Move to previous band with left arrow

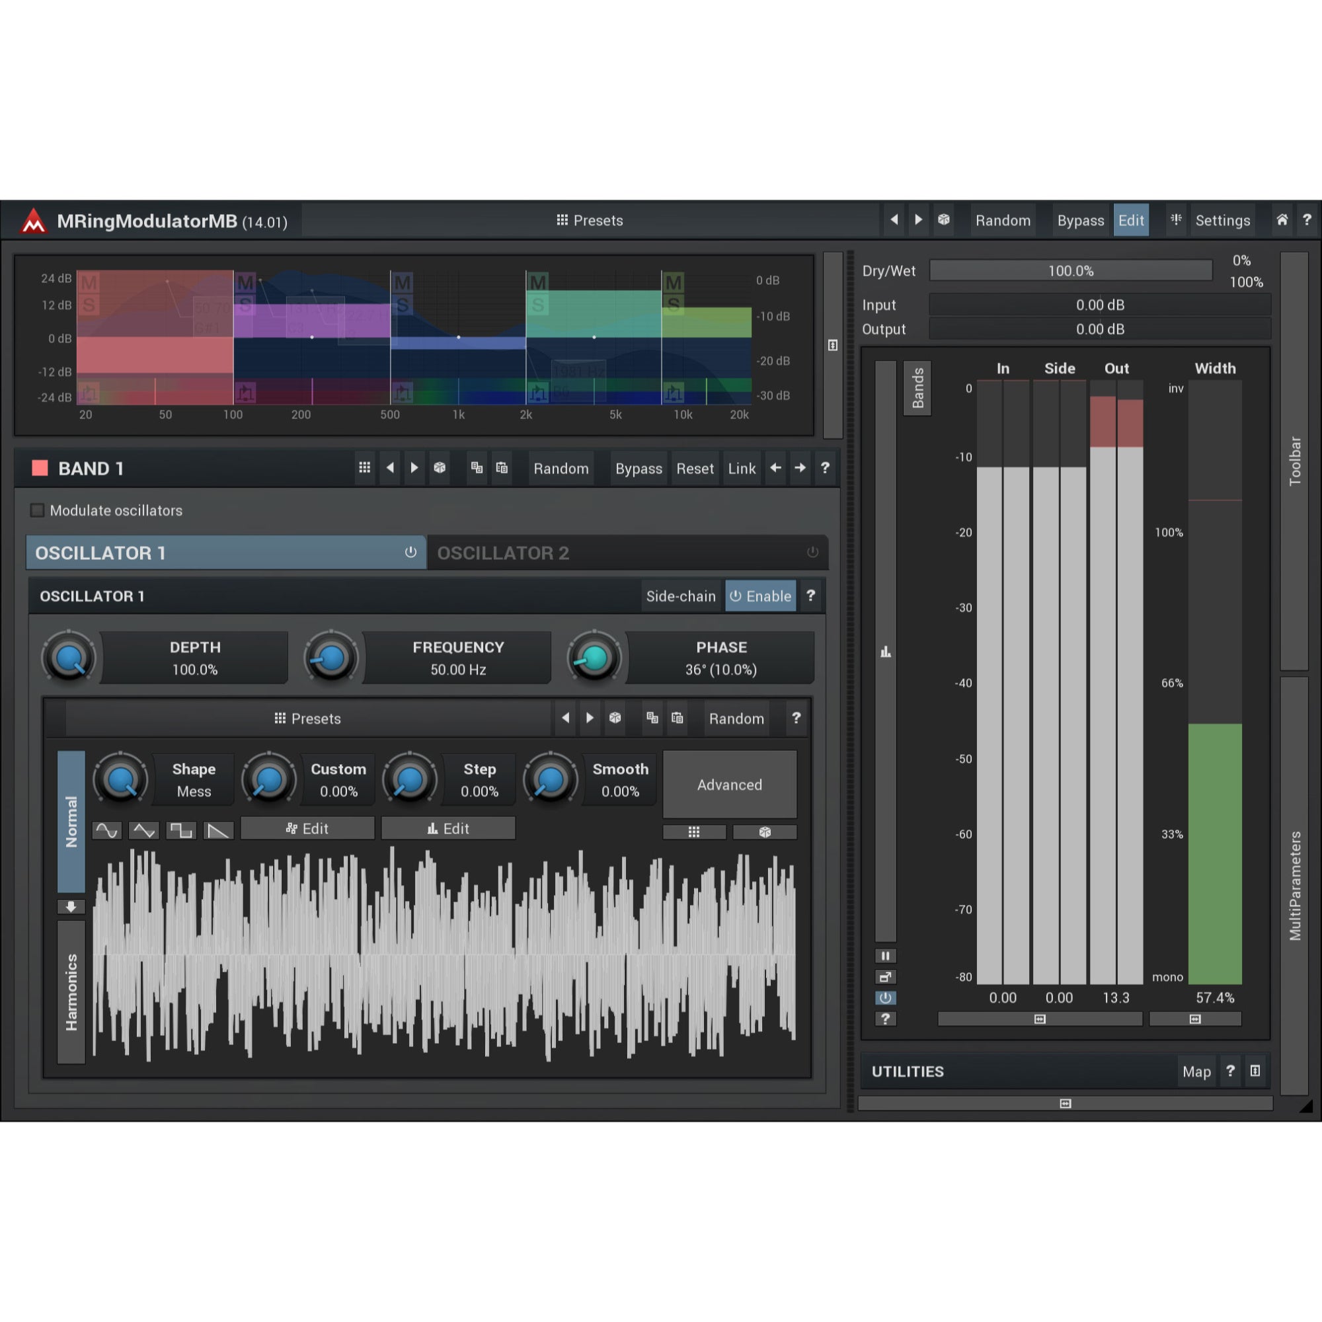click(775, 468)
